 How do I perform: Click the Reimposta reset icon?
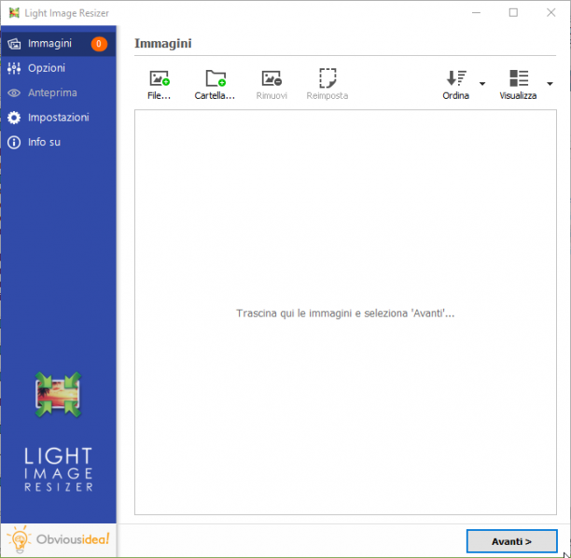(x=327, y=78)
